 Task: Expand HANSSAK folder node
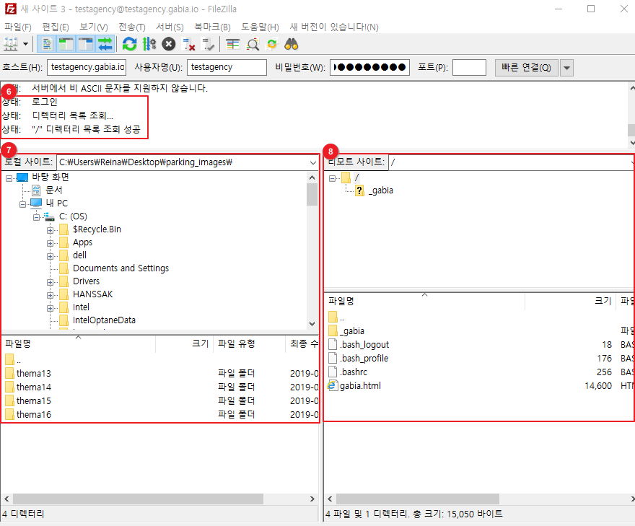[x=50, y=295]
